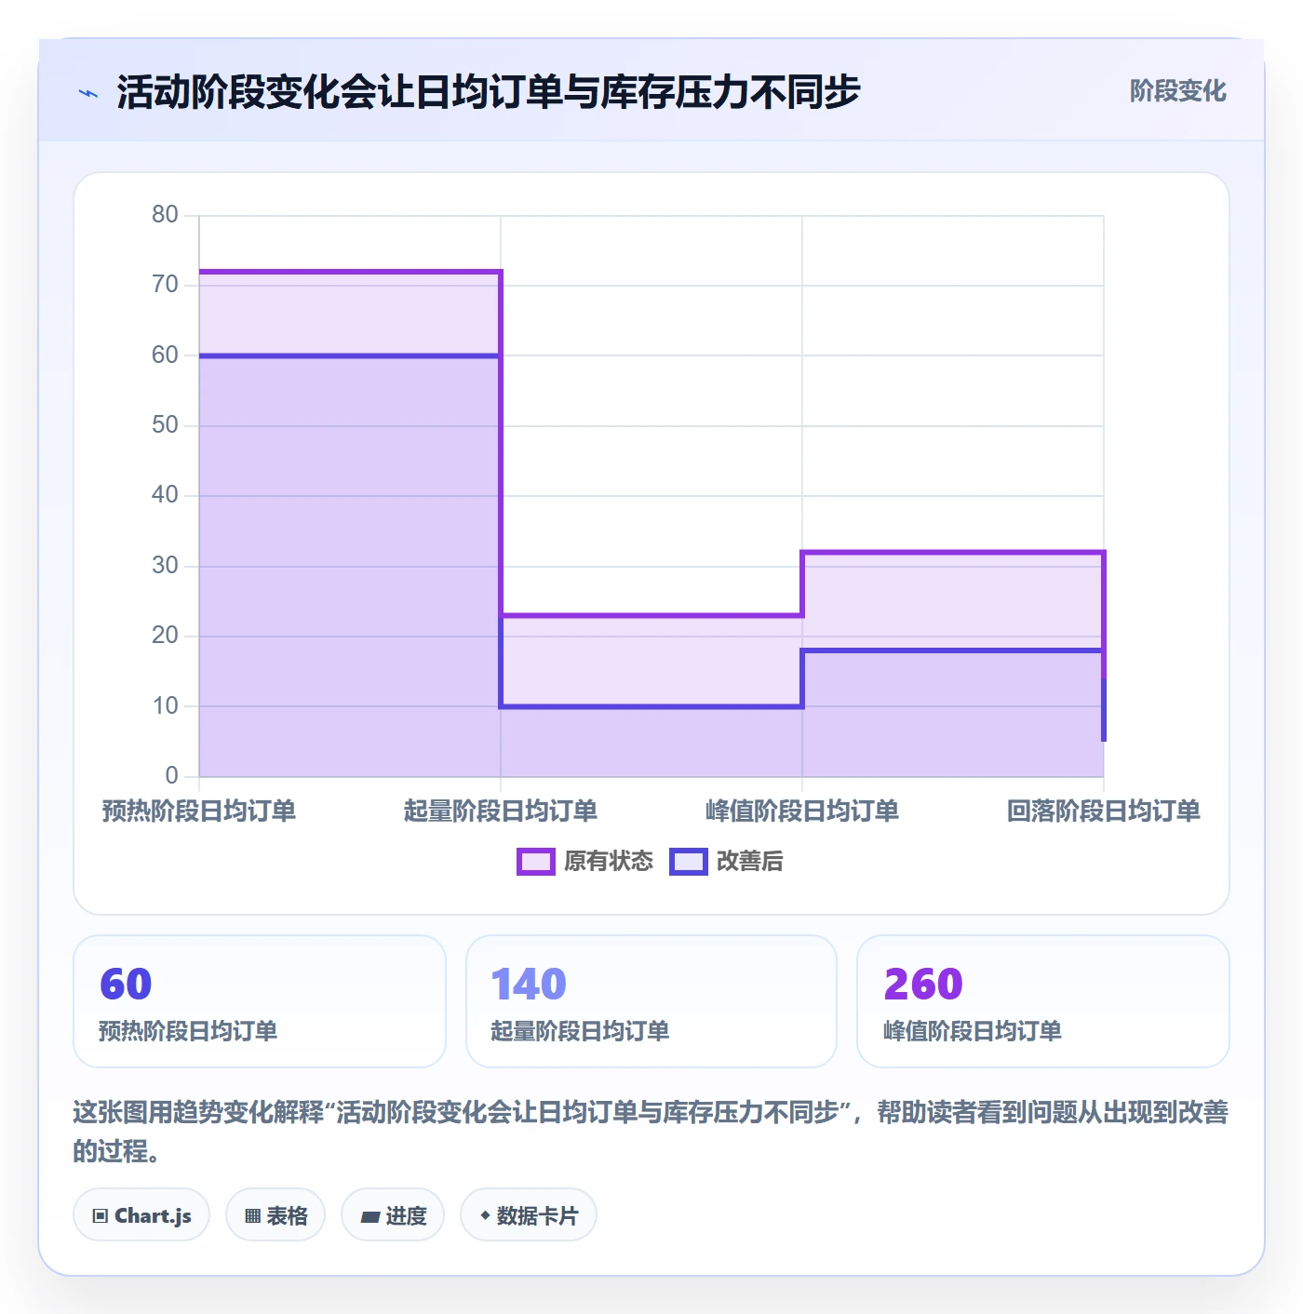Select the Chart.js tag
This screenshot has width=1303, height=1314.
[x=141, y=1215]
